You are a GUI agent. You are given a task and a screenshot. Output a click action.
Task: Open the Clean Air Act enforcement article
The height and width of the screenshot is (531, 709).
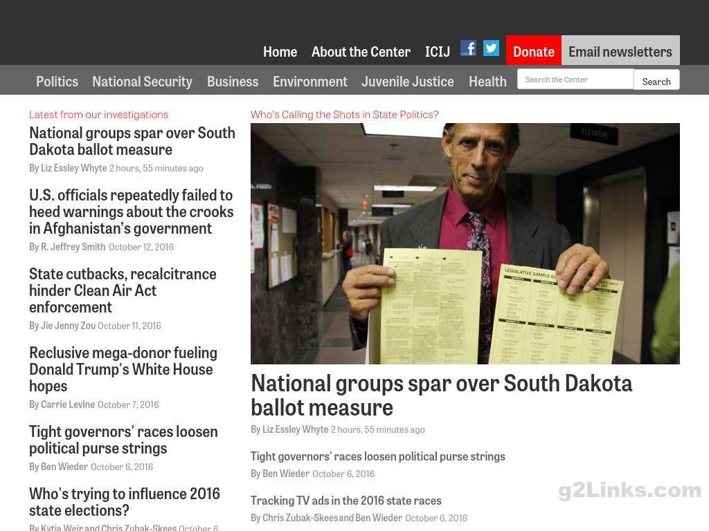(123, 290)
